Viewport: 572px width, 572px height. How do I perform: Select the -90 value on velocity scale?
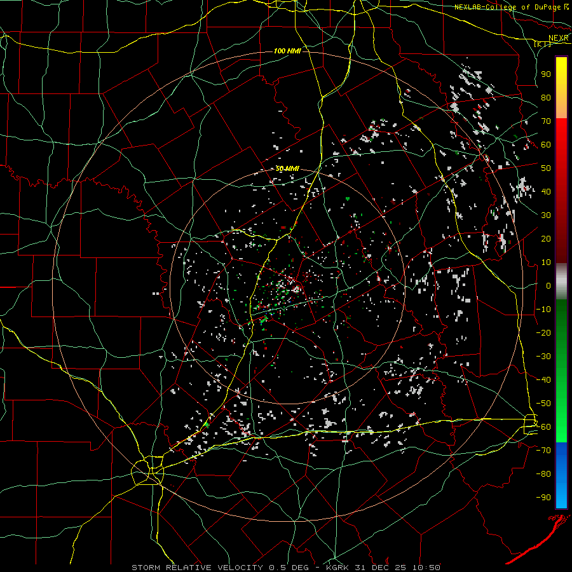coord(543,498)
